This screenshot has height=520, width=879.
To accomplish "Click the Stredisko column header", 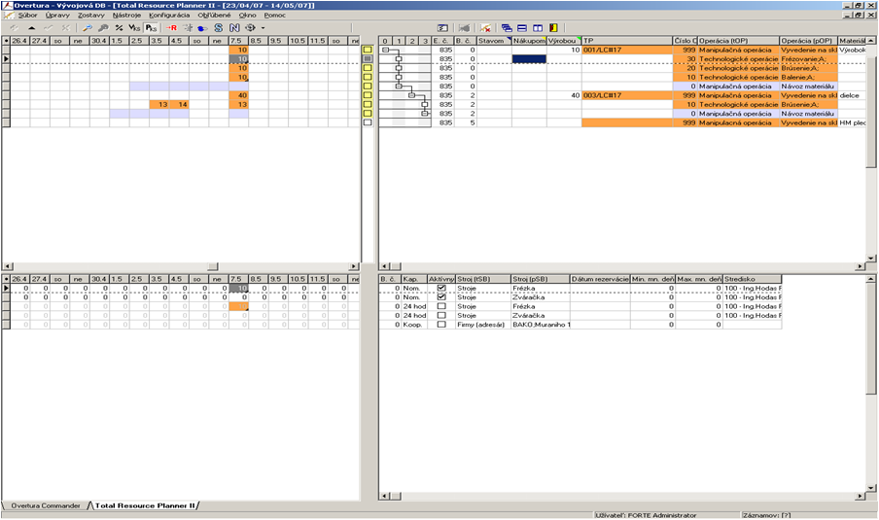I will 753,279.
